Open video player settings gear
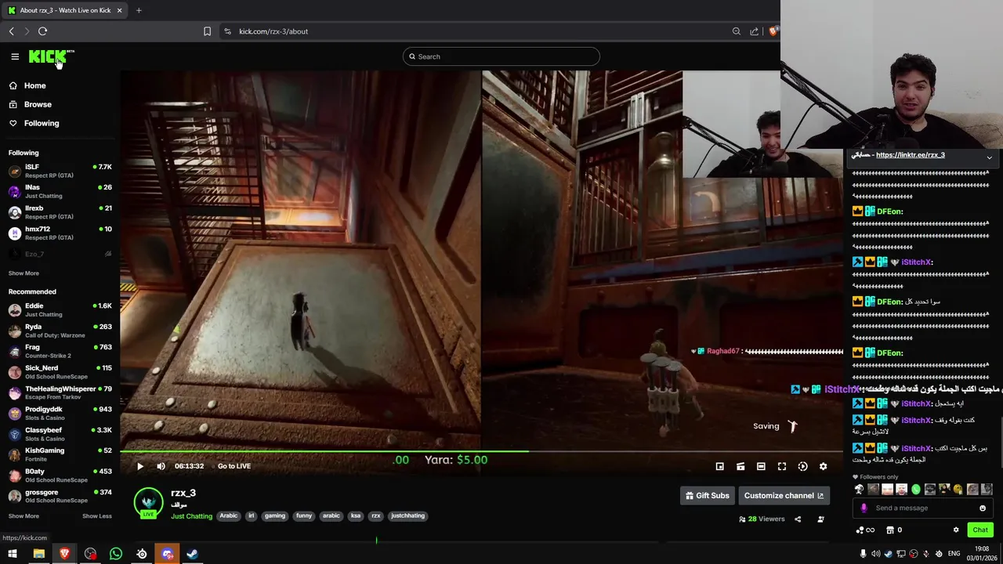Viewport: 1003px width, 564px height. coord(823,466)
